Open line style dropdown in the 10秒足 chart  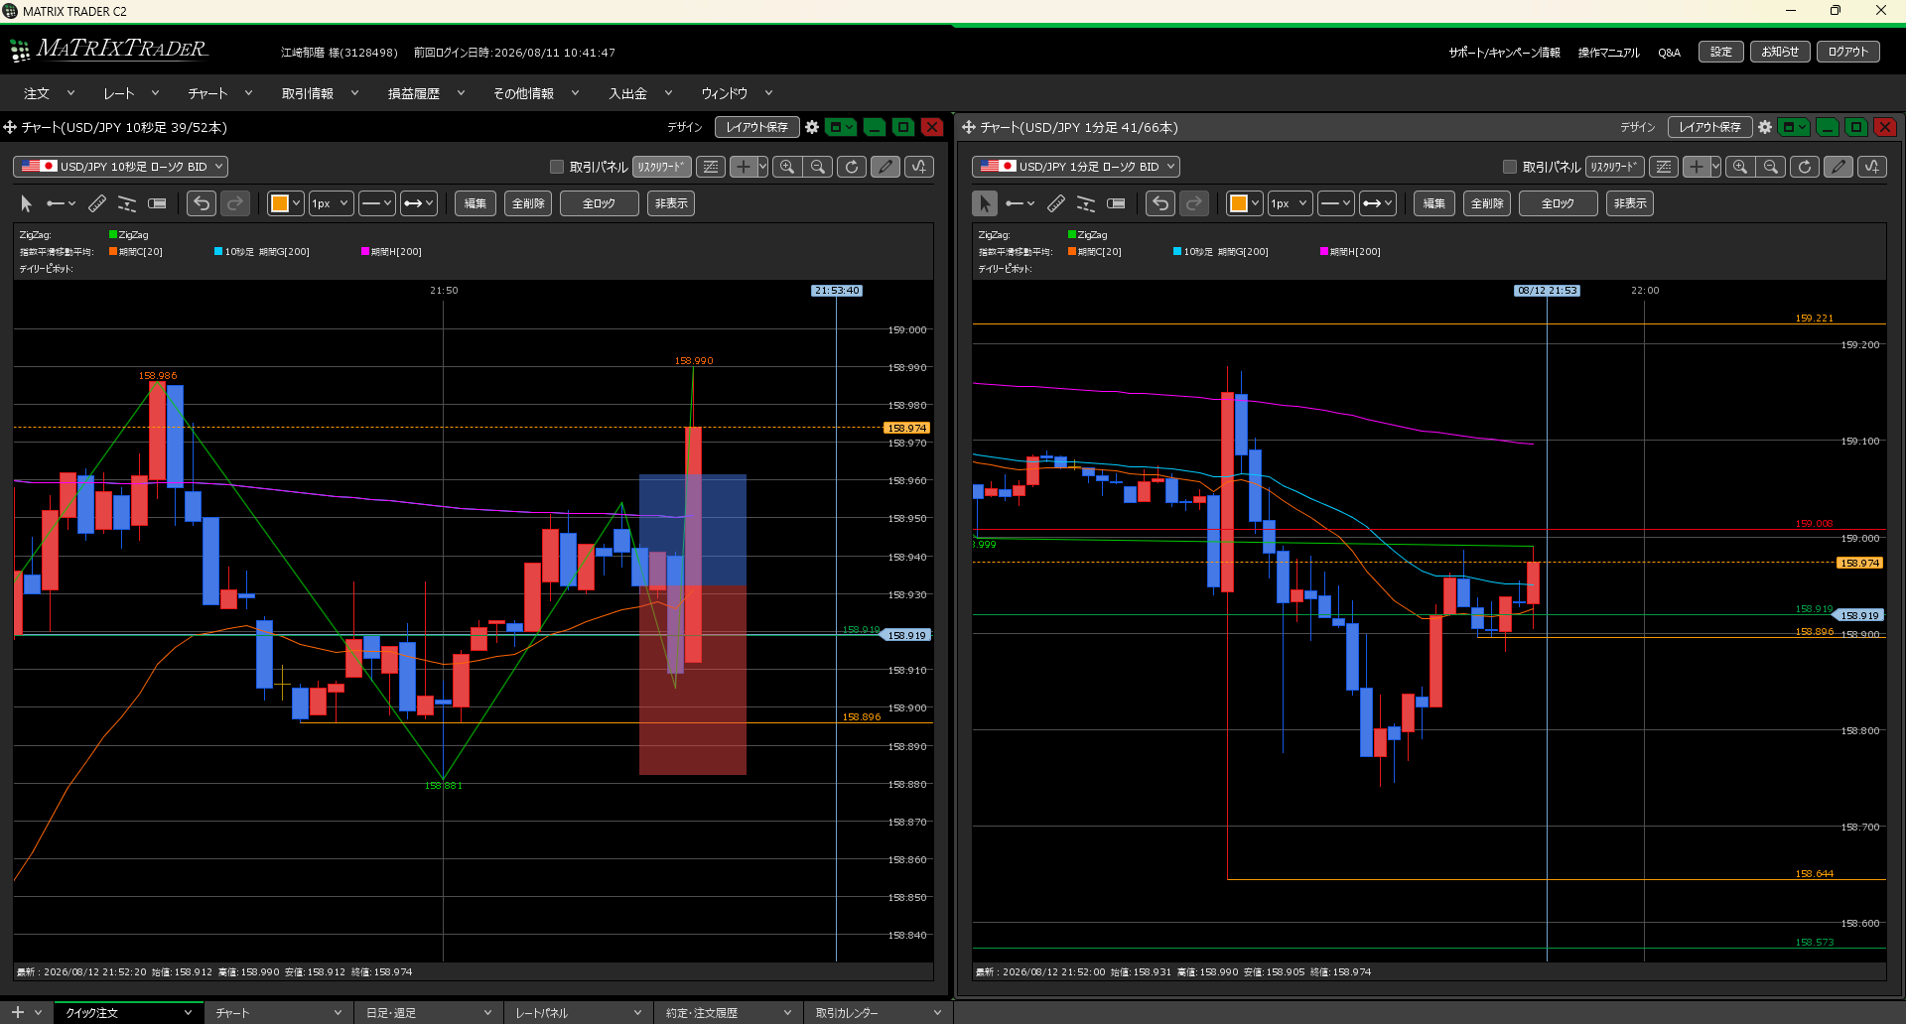(x=377, y=203)
